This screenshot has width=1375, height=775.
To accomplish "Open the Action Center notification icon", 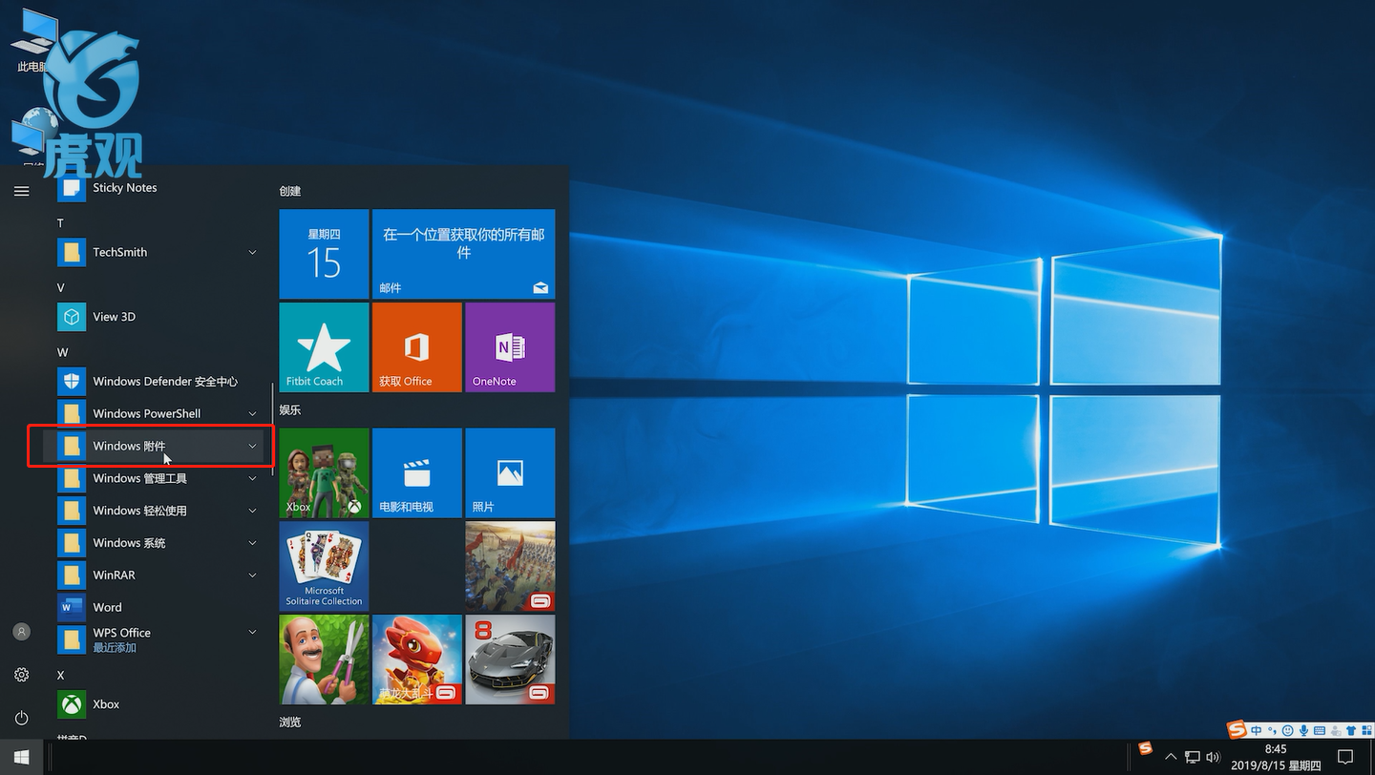I will 1345,758.
